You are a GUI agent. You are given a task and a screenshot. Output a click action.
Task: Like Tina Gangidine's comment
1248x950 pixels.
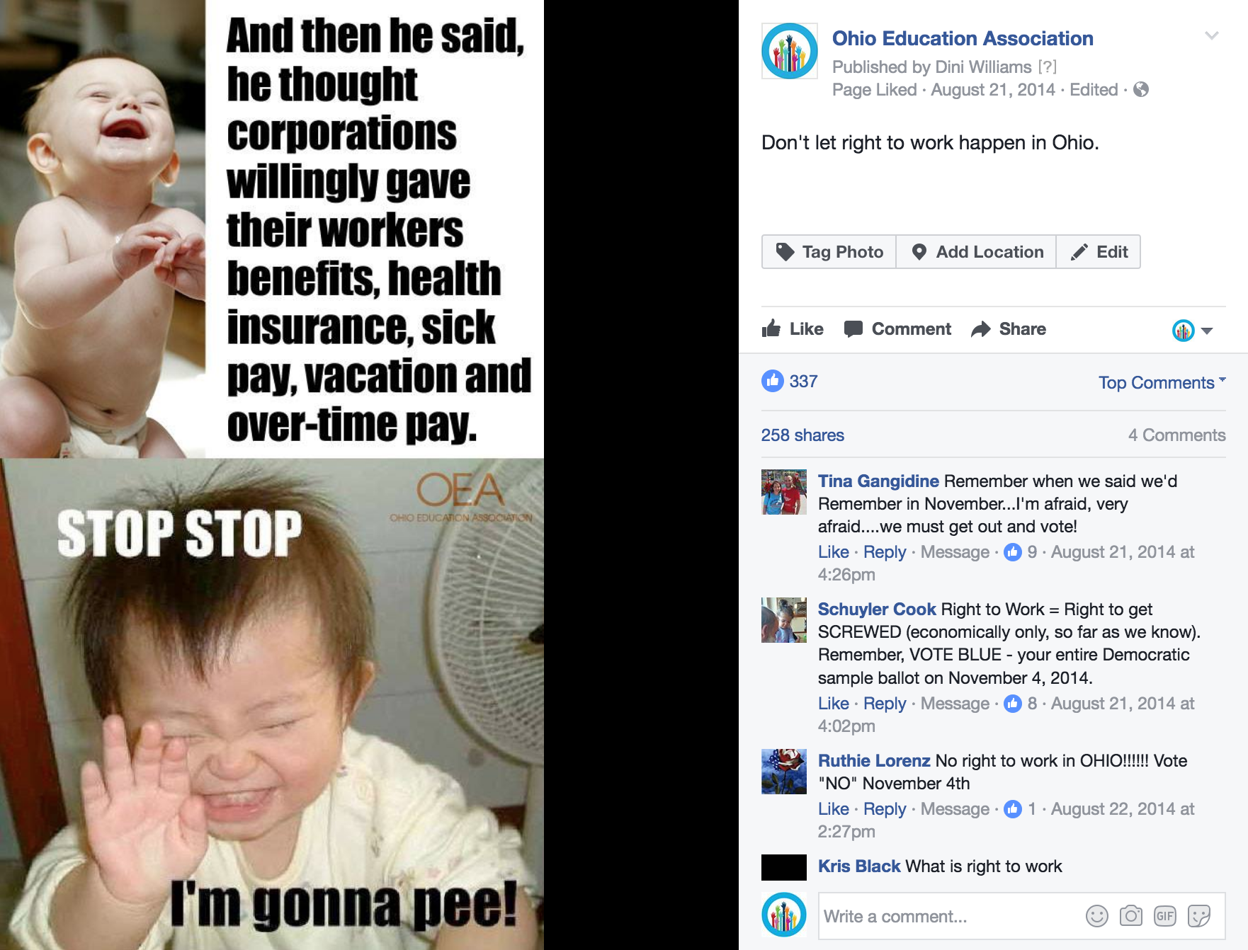coord(833,551)
